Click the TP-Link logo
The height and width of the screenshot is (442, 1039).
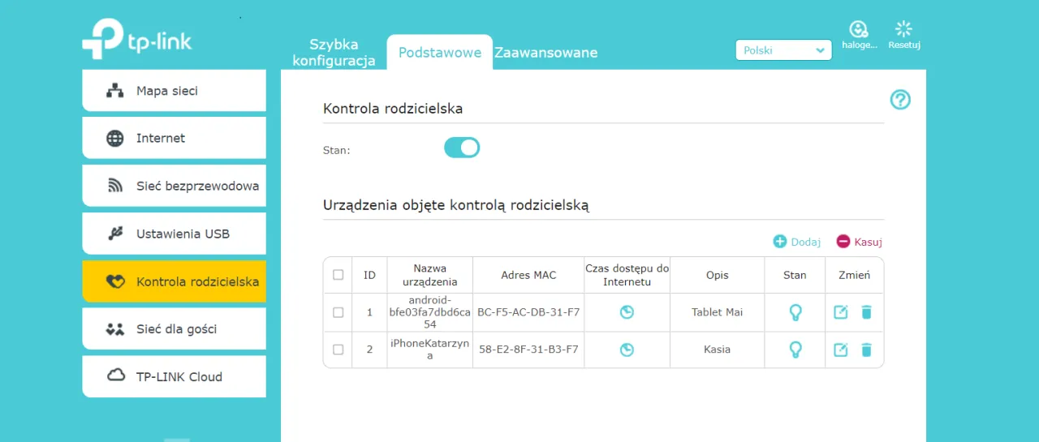[137, 39]
